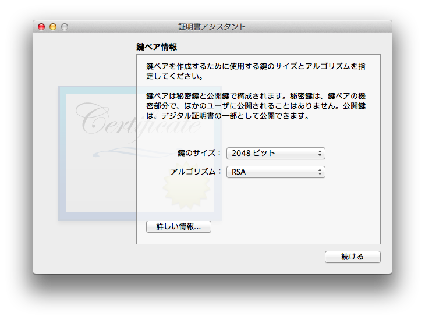Screen dimensions: 425x320
Task: Click the 詳しい情報... button
Action: pos(179,226)
